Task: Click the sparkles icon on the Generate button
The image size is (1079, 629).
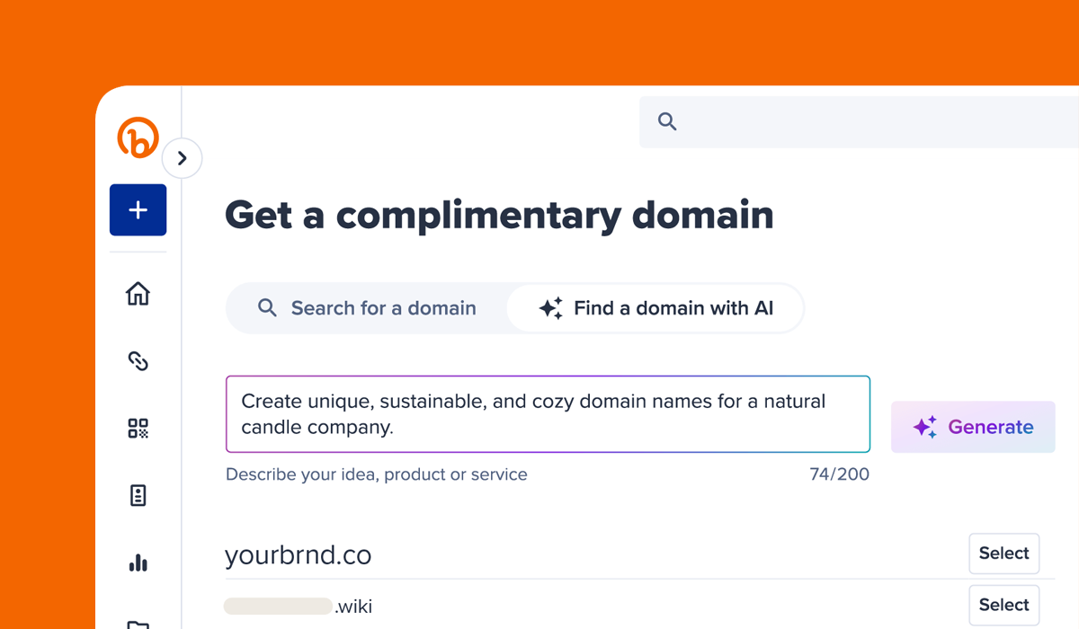Action: [924, 427]
